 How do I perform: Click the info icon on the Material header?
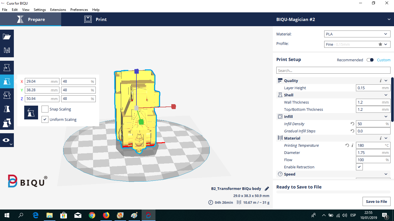[x=381, y=138]
